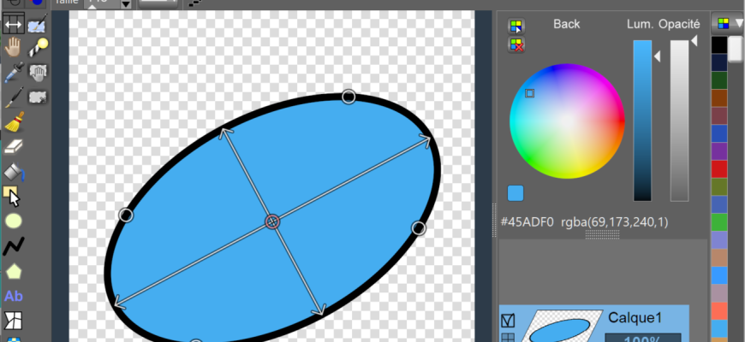Image resolution: width=745 pixels, height=342 pixels.
Task: Remove color from palette icon
Action: tap(516, 45)
